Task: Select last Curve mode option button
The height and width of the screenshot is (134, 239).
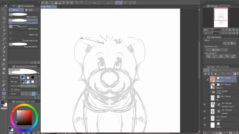Action: coord(34,94)
